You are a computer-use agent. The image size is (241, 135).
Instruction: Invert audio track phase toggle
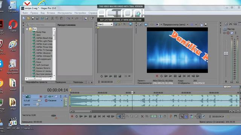(x=45, y=96)
